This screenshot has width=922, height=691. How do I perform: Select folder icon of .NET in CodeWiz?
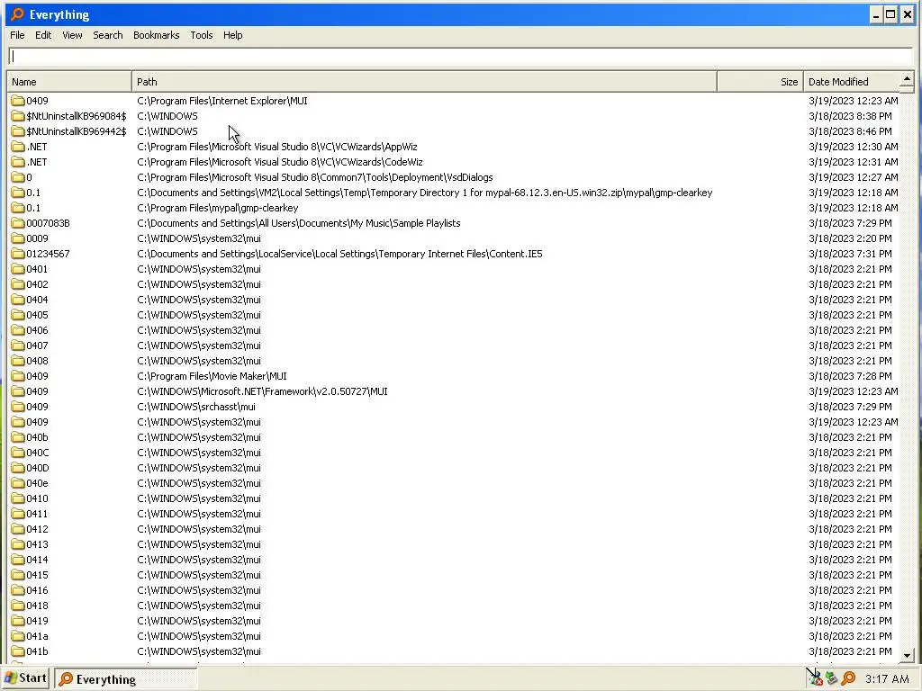coord(18,162)
